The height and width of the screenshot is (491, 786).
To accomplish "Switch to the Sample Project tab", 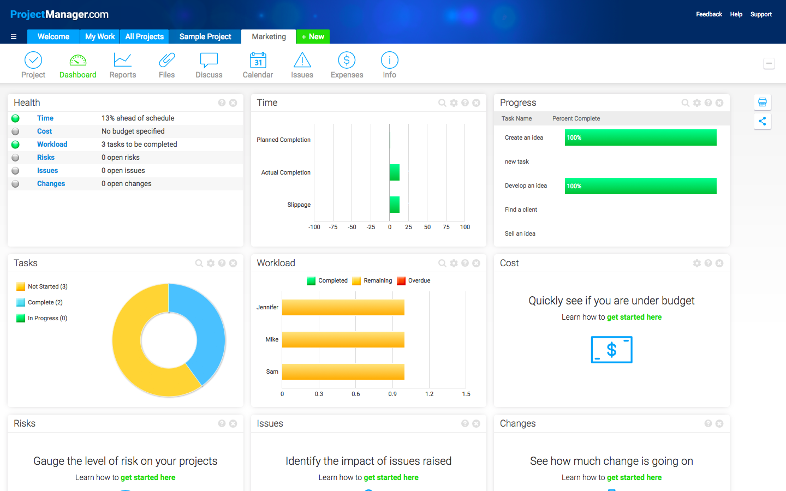I will (x=205, y=37).
